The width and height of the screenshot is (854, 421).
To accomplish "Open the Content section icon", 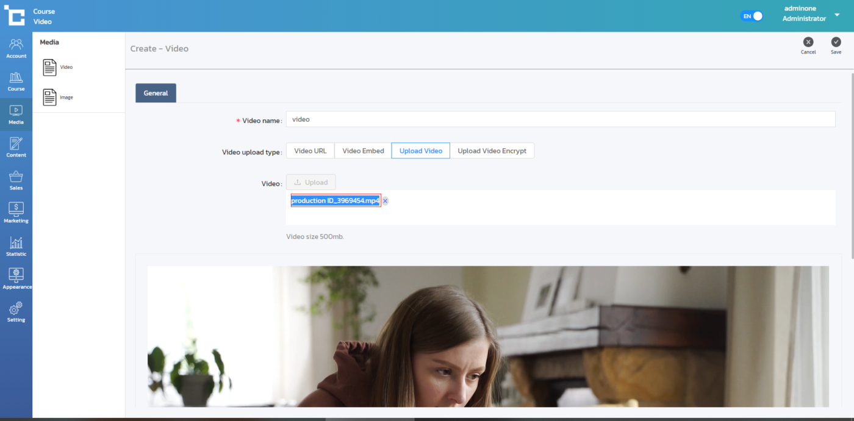I will pos(16,146).
